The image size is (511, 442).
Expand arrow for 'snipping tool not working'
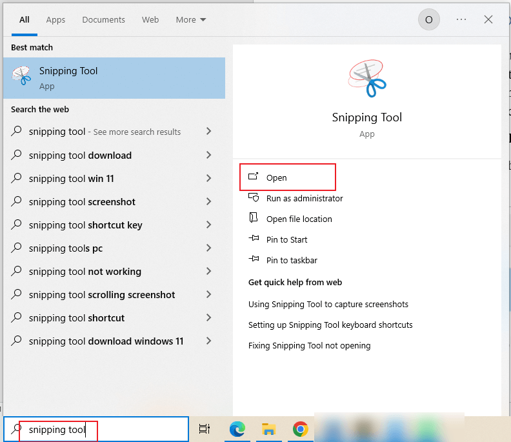pos(209,271)
